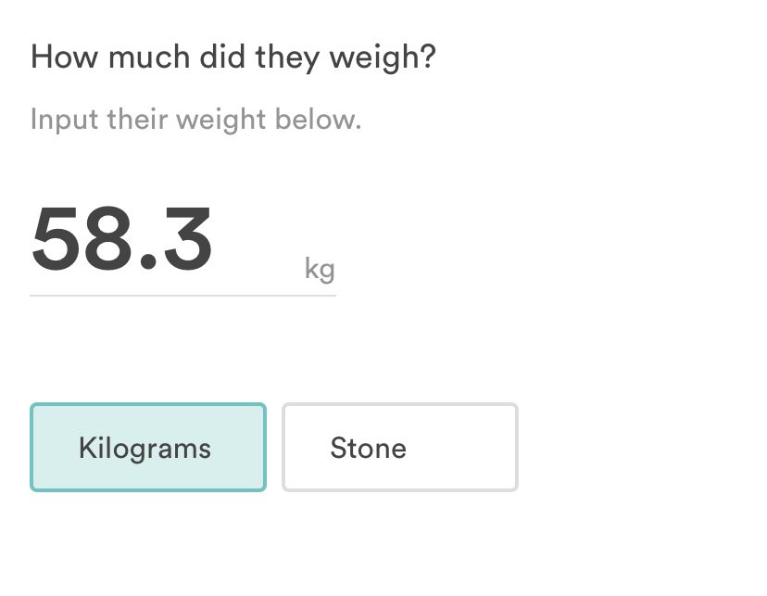Image resolution: width=767 pixels, height=596 pixels.
Task: Click empty space between 58.3 and kg
Action: tap(258, 245)
